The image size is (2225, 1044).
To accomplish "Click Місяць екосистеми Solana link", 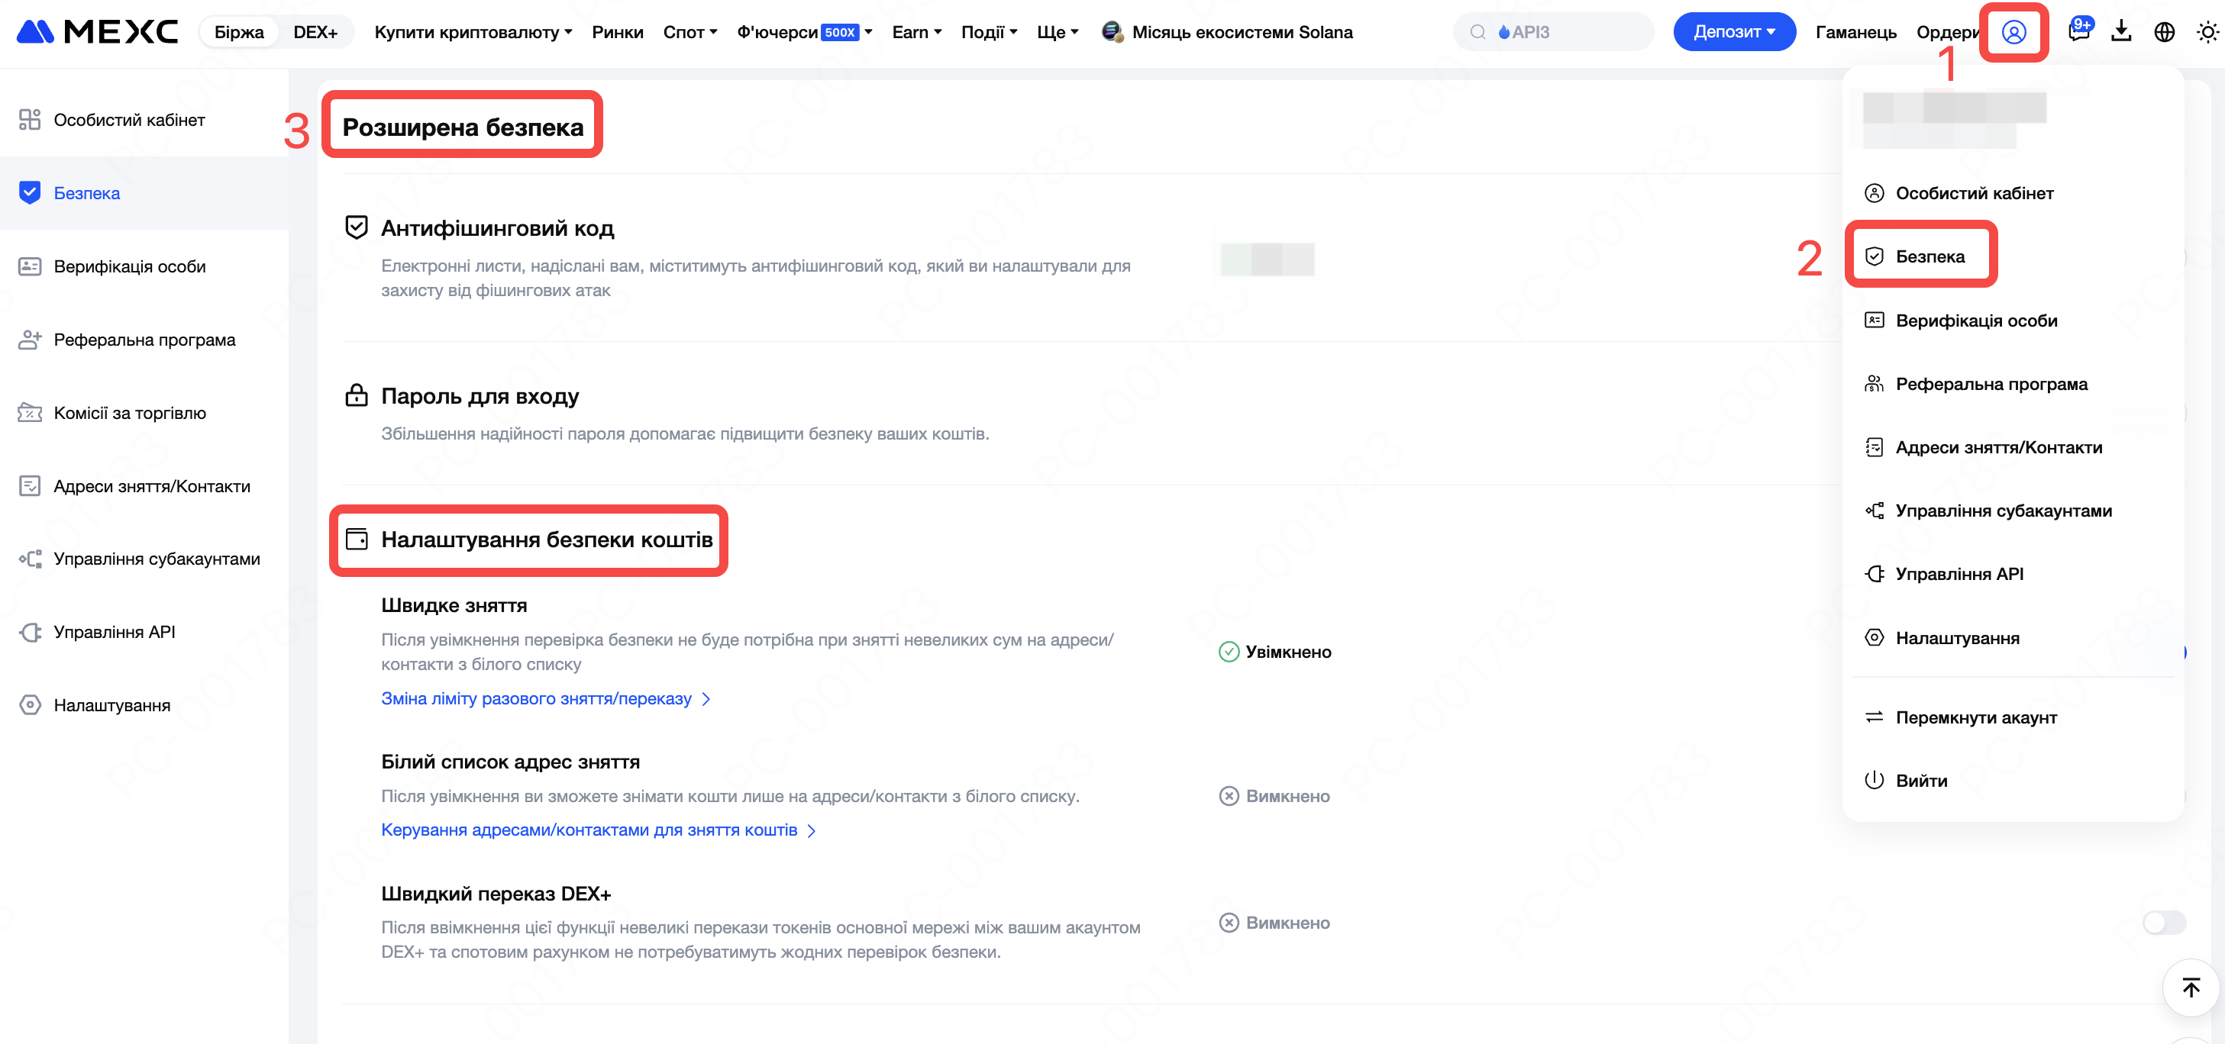I will (x=1242, y=32).
